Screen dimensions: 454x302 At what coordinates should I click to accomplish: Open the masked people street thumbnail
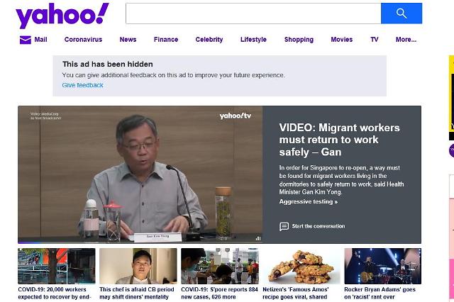(x=220, y=266)
